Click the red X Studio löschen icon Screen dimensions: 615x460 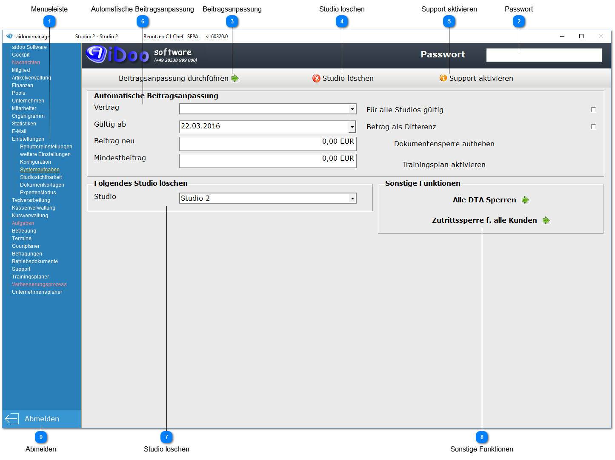pos(316,78)
